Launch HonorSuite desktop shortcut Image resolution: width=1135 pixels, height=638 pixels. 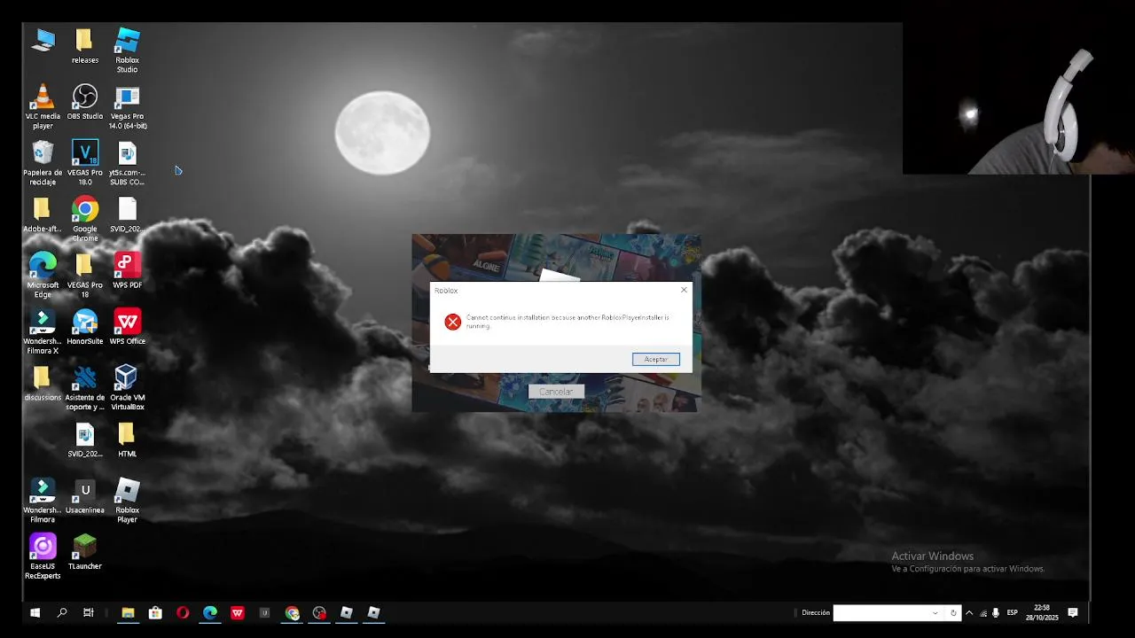(x=85, y=327)
